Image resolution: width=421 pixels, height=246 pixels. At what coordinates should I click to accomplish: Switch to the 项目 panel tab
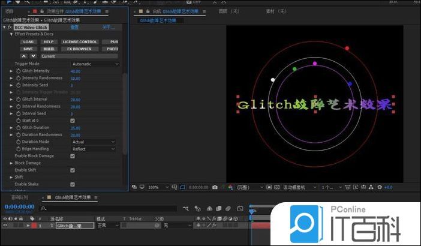click(9, 11)
